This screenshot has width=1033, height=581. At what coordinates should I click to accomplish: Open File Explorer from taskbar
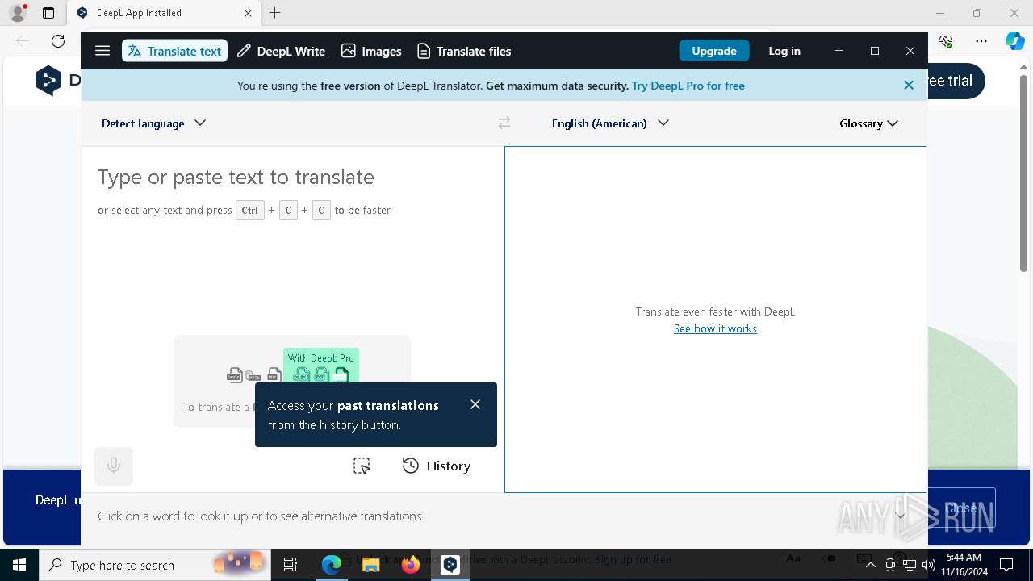coord(371,565)
